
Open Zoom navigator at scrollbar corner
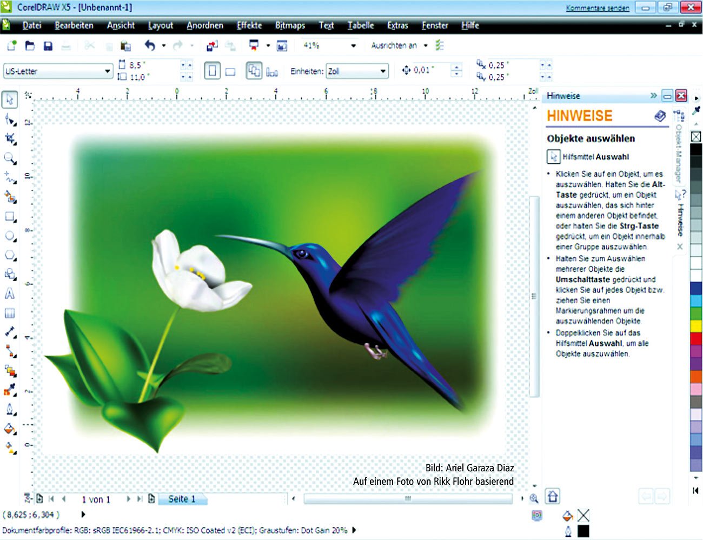click(x=534, y=498)
